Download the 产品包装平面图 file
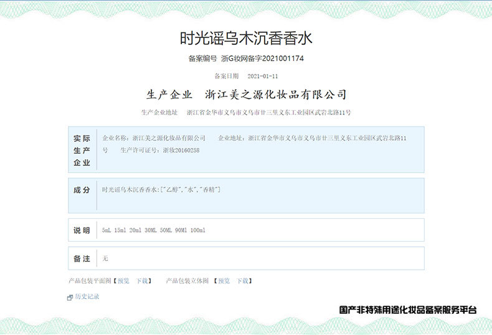The height and width of the screenshot is (335, 492). 142,281
